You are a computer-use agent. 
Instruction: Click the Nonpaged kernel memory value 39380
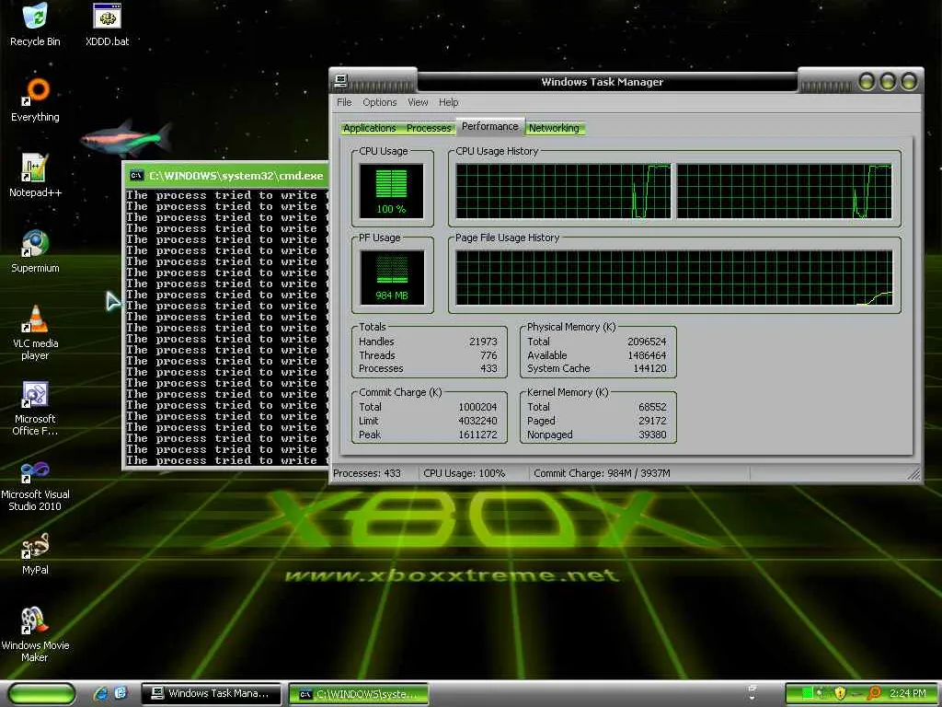pos(652,435)
